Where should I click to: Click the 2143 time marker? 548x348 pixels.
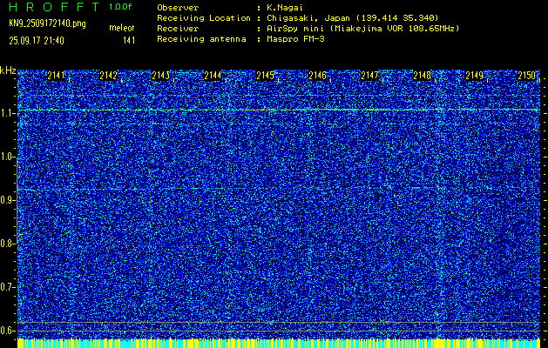(x=161, y=76)
